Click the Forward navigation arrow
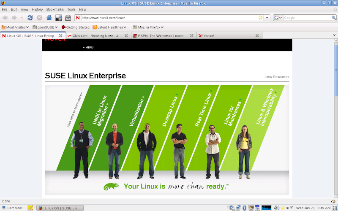 coord(14,18)
